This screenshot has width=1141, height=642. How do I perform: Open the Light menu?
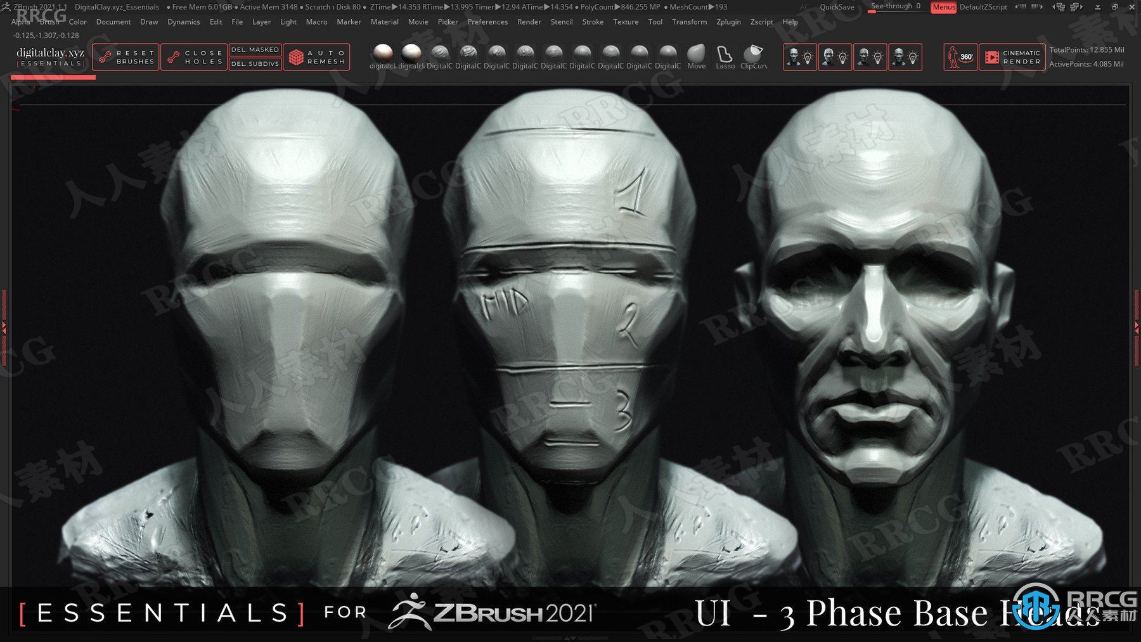[x=288, y=22]
